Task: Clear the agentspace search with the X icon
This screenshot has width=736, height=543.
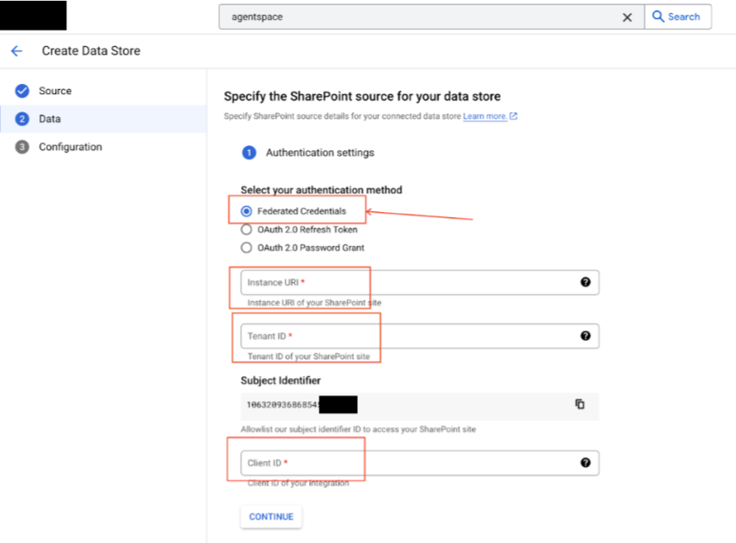Action: [627, 17]
